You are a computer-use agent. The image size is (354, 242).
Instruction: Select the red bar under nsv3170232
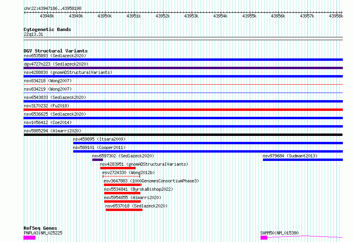point(183,110)
